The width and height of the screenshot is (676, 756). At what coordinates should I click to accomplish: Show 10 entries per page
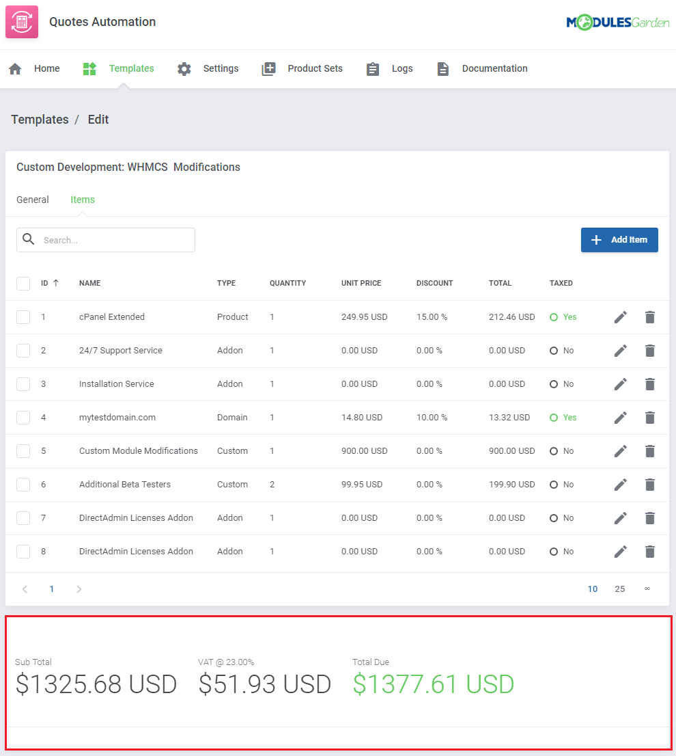click(x=593, y=589)
